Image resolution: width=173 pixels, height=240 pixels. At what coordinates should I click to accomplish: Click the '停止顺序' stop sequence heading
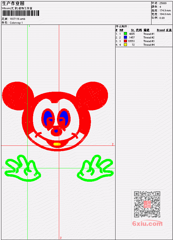pyautogui.click(x=122, y=26)
